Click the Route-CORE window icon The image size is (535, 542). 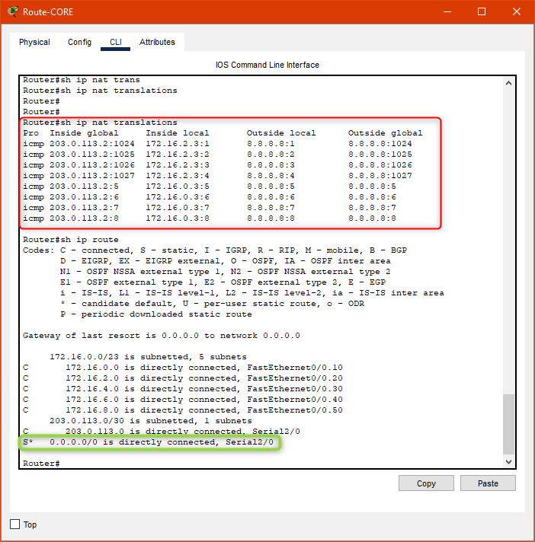13,11
